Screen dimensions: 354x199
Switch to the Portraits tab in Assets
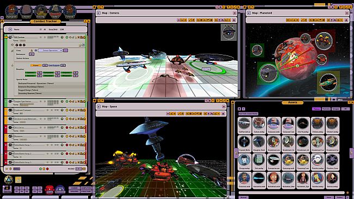(x=326, y=109)
